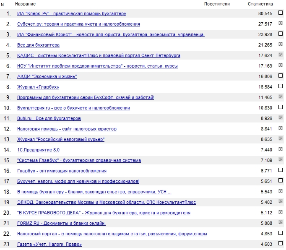The width and height of the screenshot is (286, 250).
Task: Open АКДИ "Экономика и жизнь" link
Action: [x=47, y=77]
